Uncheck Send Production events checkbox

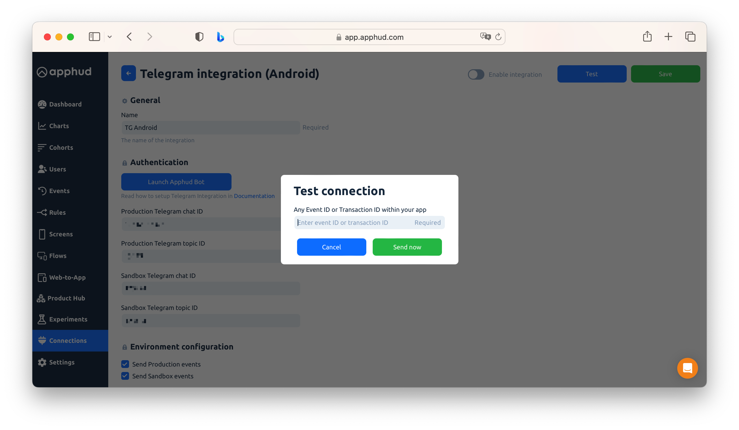125,364
